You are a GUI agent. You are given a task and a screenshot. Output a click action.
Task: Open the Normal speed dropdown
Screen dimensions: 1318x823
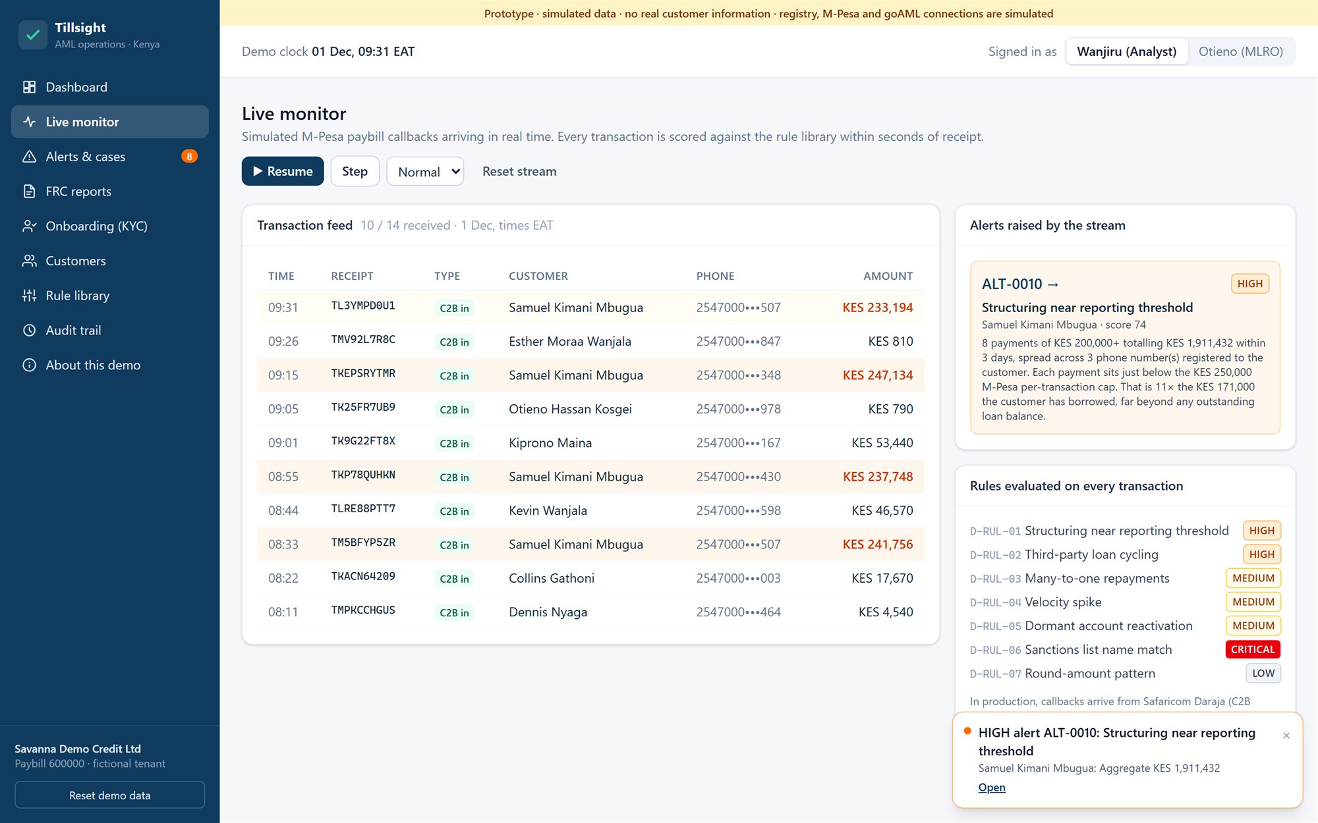pyautogui.click(x=425, y=171)
